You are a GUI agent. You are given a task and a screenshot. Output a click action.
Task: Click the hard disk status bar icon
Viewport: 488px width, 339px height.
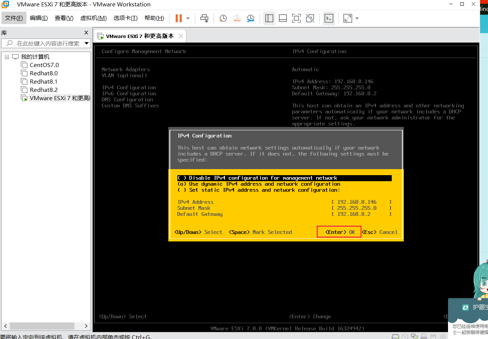(x=395, y=336)
